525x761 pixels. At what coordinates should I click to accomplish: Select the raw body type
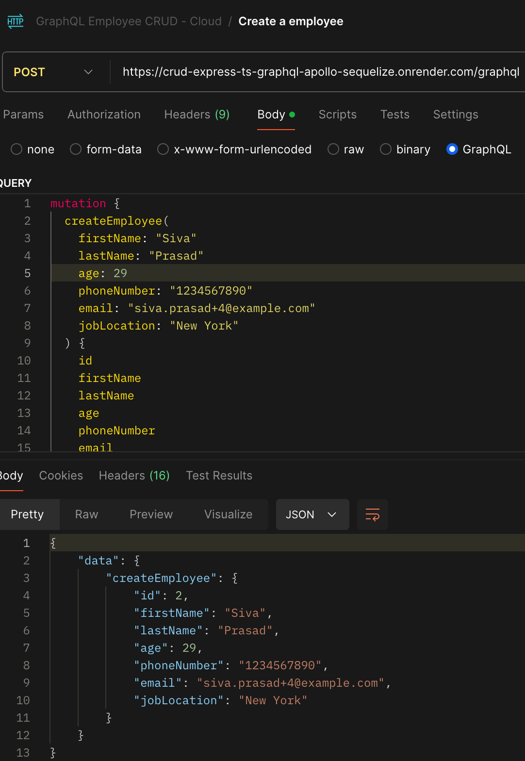click(x=346, y=149)
